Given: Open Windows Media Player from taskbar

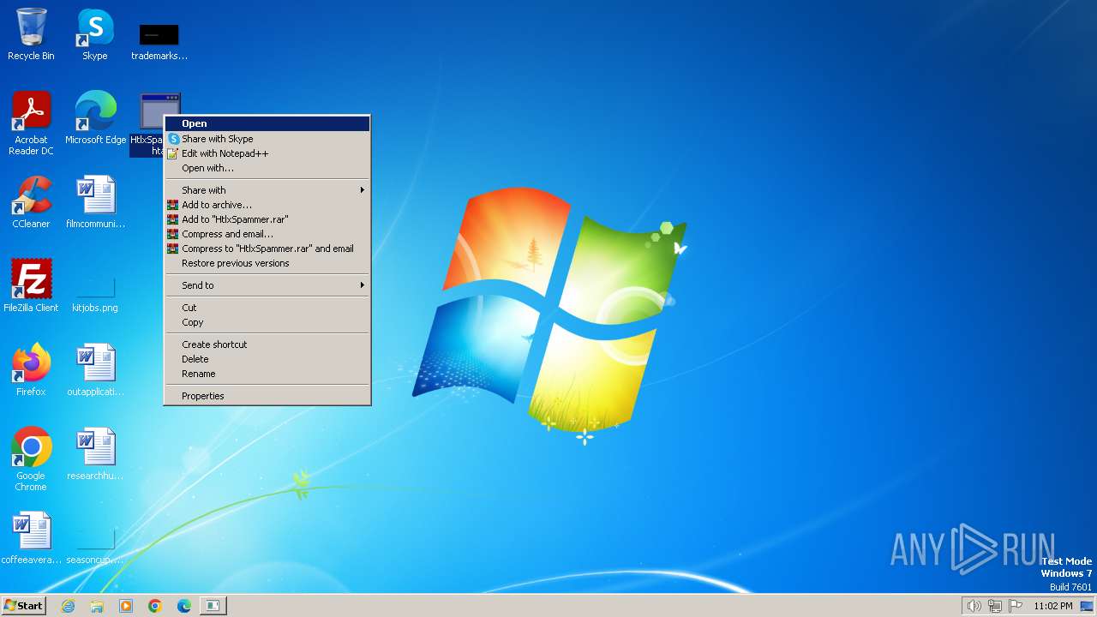Looking at the screenshot, I should click(x=126, y=606).
